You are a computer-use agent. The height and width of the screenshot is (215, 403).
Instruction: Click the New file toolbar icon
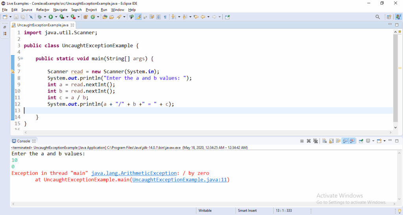click(5, 17)
